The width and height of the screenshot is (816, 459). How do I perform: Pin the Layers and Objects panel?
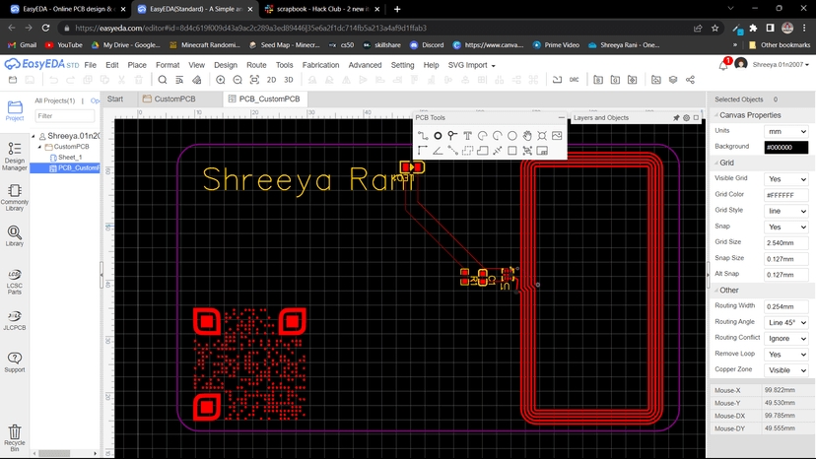(x=676, y=117)
